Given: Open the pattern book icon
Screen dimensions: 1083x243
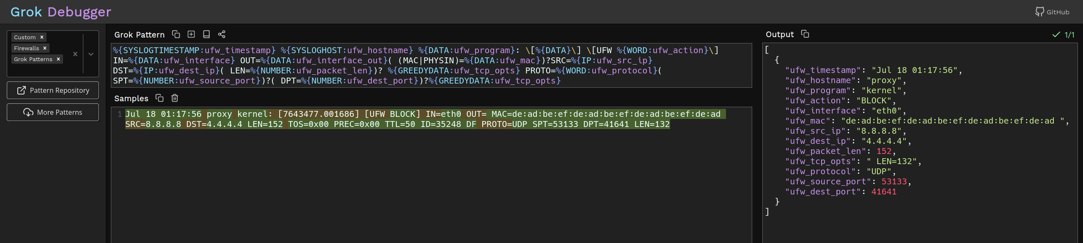Looking at the screenshot, I should [206, 34].
